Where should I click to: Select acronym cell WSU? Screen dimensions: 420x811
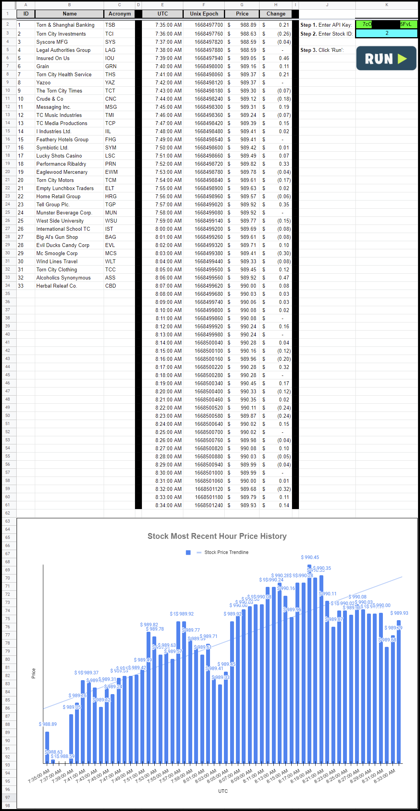(120, 221)
